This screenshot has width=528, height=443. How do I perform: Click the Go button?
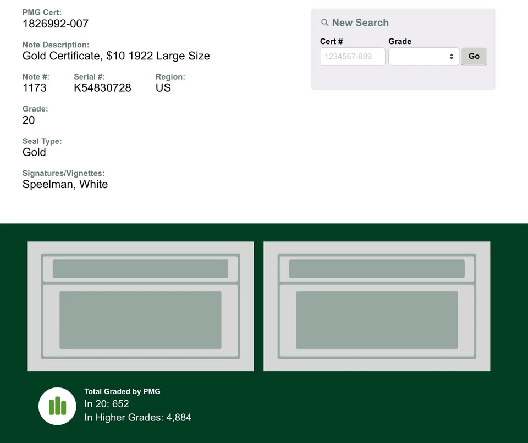point(474,56)
